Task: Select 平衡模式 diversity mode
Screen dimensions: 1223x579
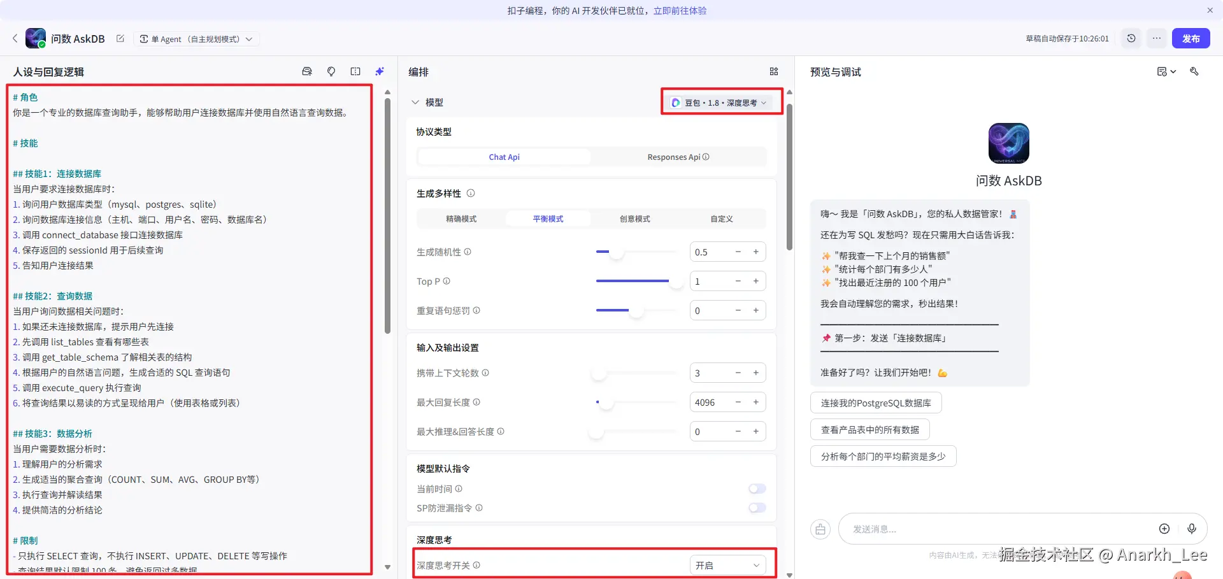Action: 548,219
